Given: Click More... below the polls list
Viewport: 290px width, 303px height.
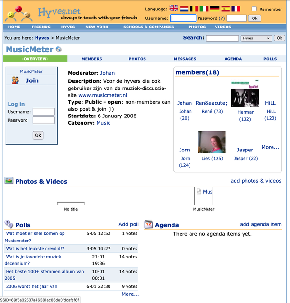Looking at the screenshot, I should coord(130,294).
